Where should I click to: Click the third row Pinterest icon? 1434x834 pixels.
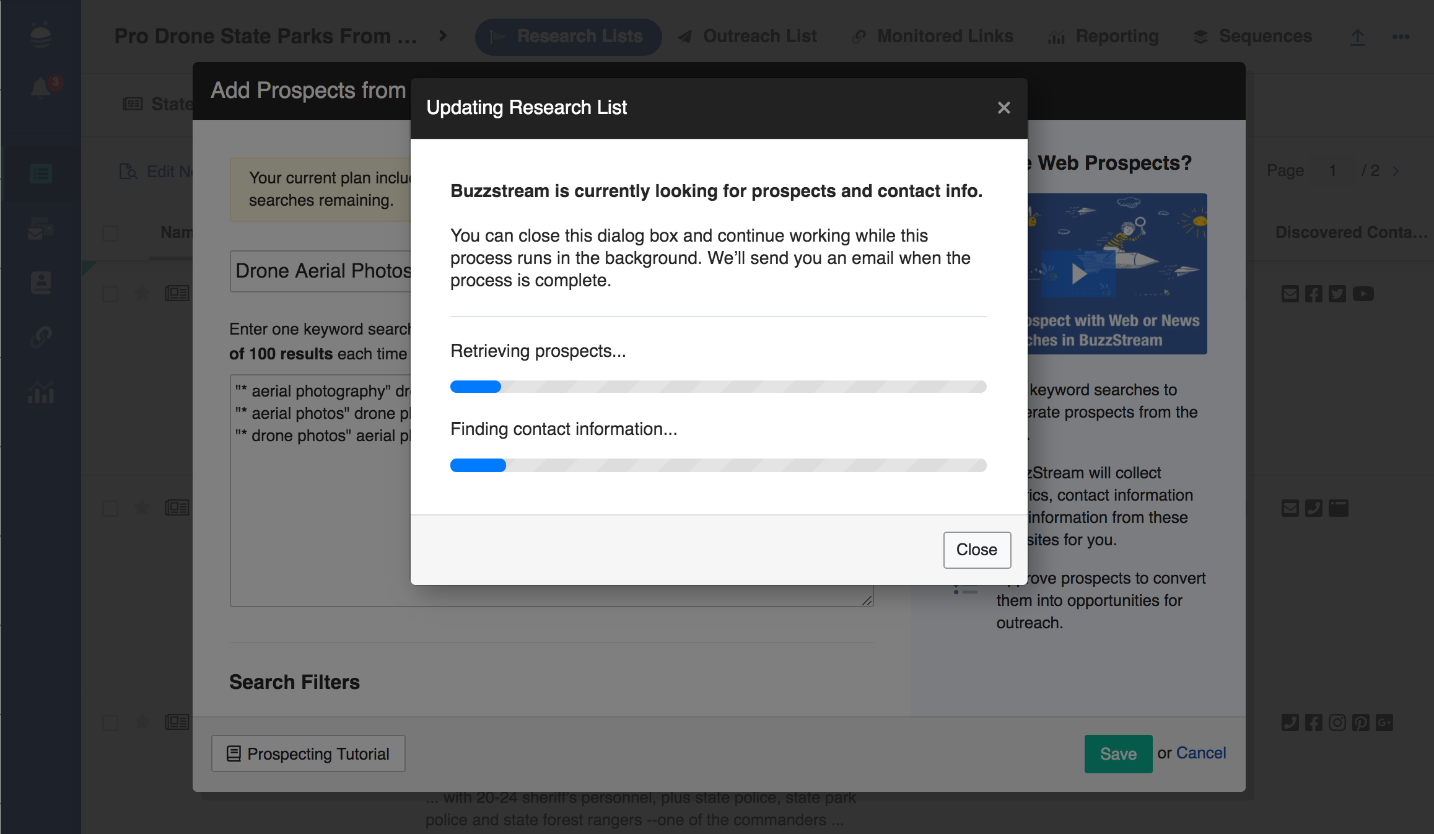(x=1361, y=722)
